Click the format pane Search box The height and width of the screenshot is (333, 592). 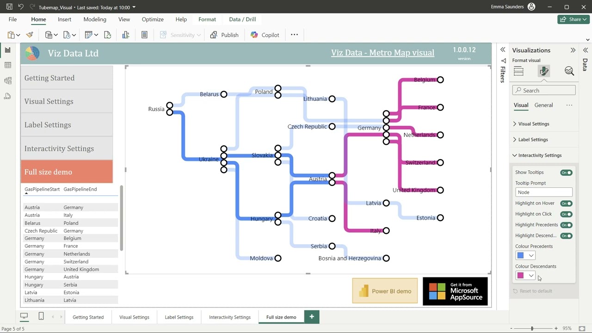[x=544, y=91]
